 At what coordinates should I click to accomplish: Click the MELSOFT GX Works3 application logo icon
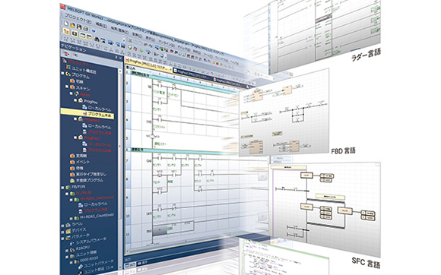[63, 6]
